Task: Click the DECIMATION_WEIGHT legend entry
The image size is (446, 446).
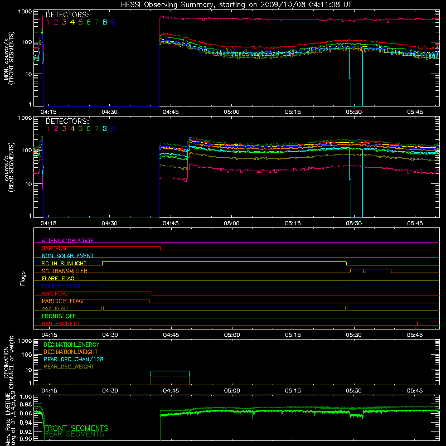Action: coord(71,352)
